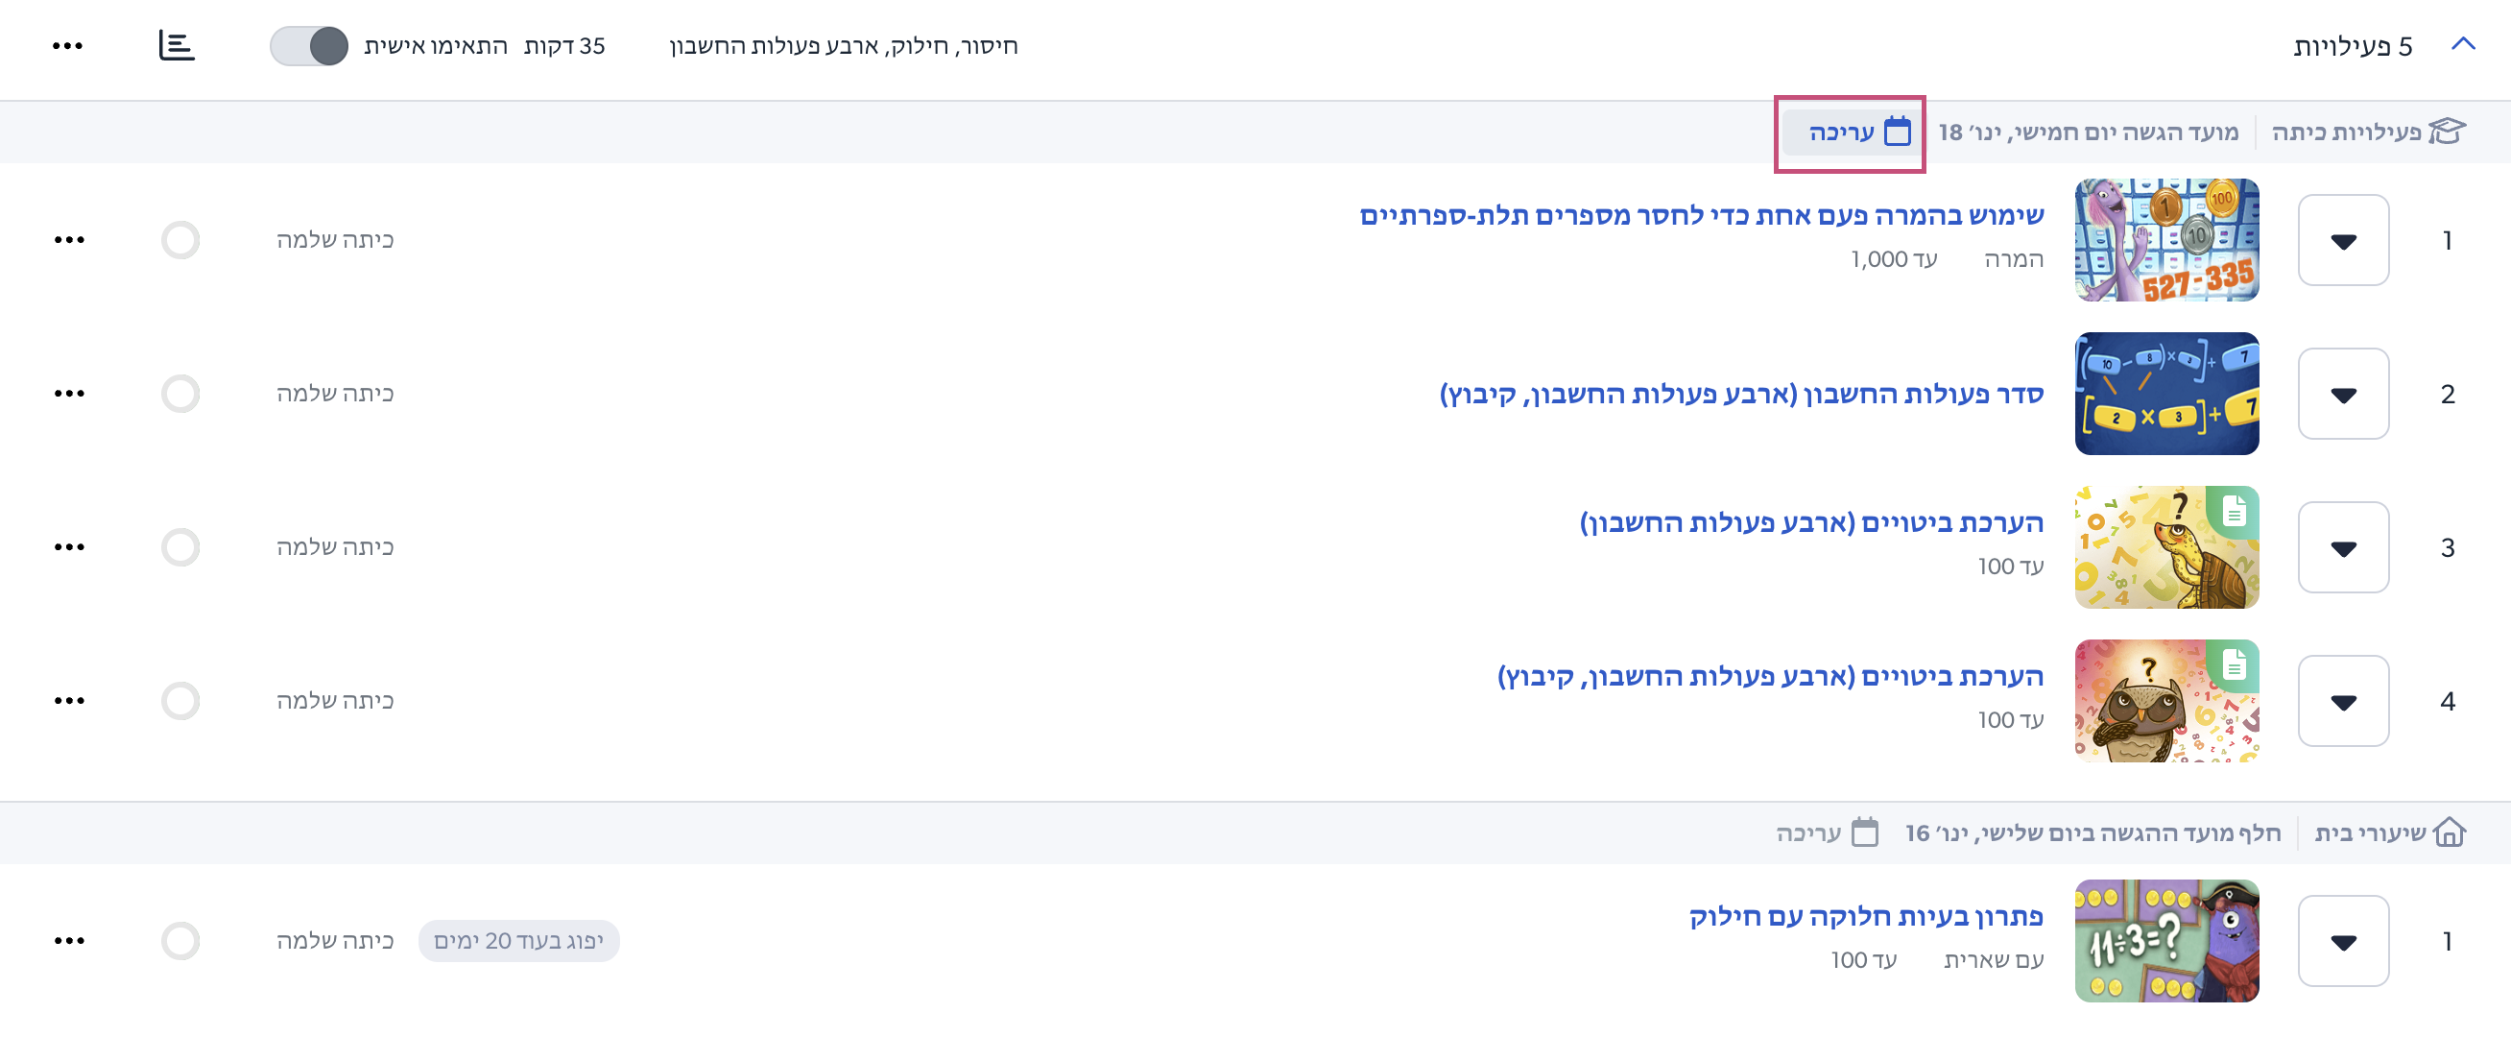The width and height of the screenshot is (2511, 1037).
Task: Expand the dropdown arrow for activity 4
Action: [2343, 701]
